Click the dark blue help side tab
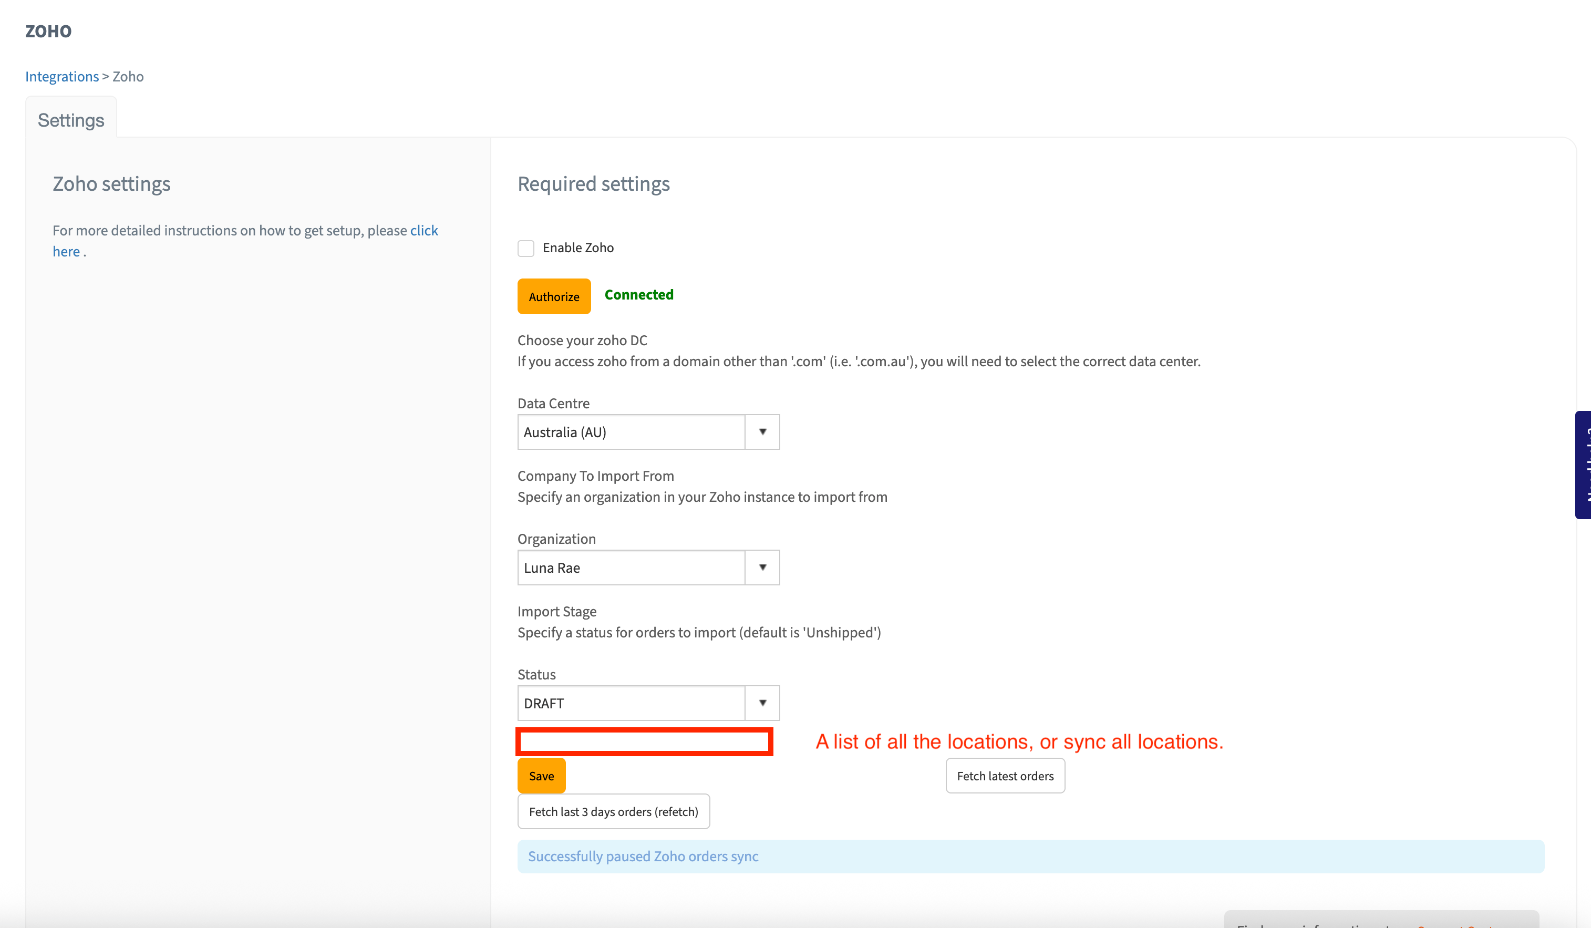Image resolution: width=1591 pixels, height=928 pixels. click(1583, 465)
